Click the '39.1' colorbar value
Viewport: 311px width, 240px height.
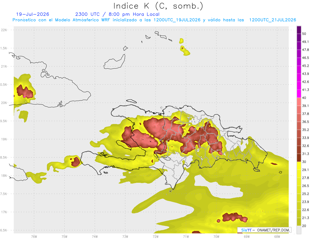306,106
